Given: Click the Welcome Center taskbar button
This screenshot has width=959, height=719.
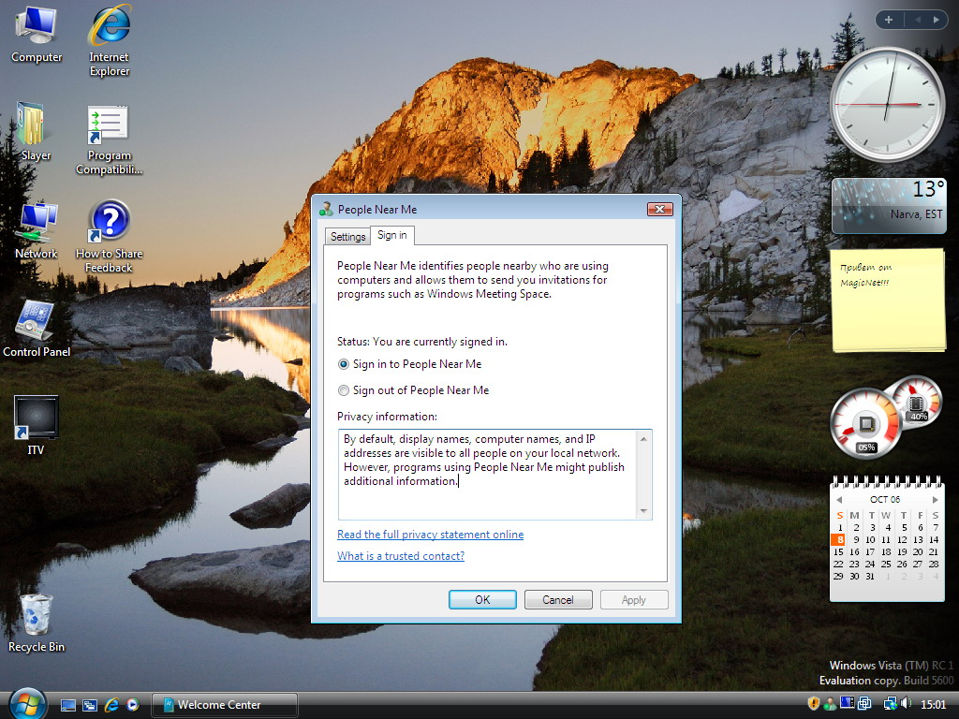Looking at the screenshot, I should tap(225, 705).
